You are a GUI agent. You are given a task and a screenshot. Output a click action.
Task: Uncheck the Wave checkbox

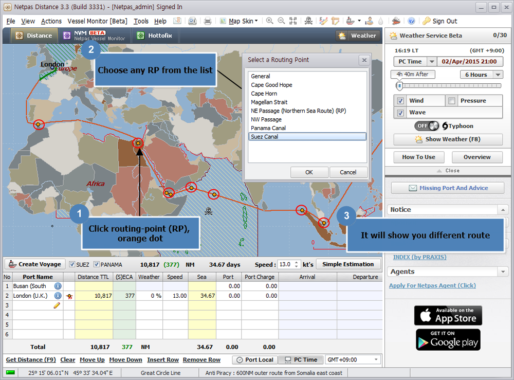tap(400, 113)
